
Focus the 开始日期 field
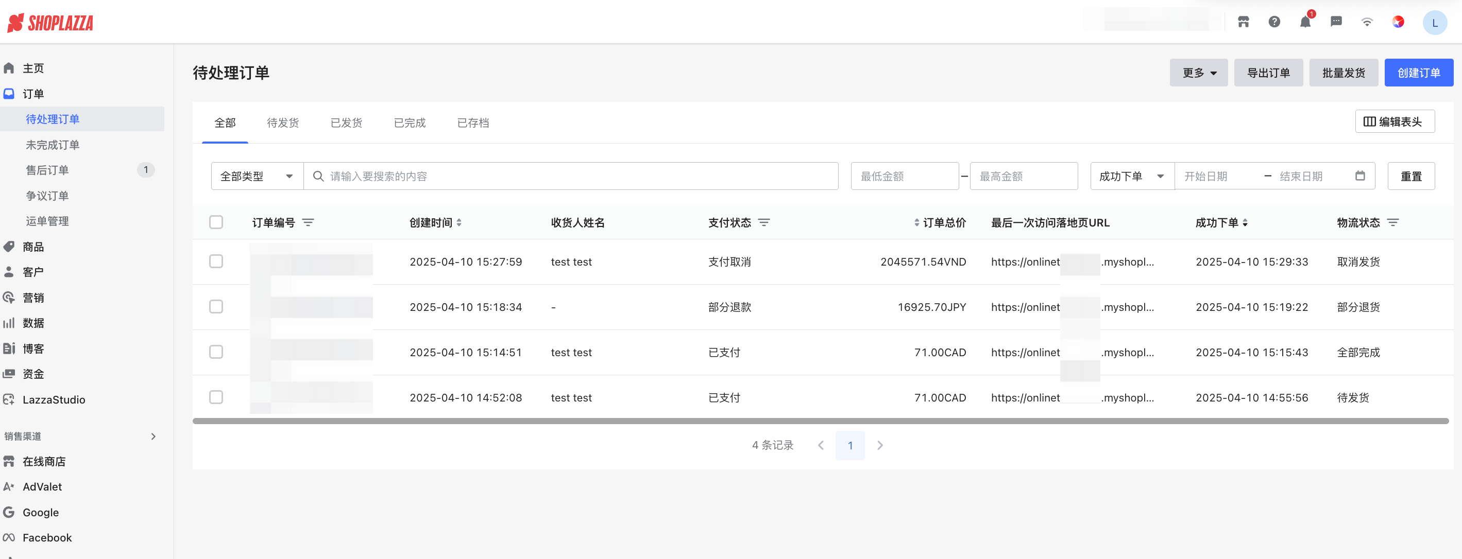pyautogui.click(x=1219, y=177)
